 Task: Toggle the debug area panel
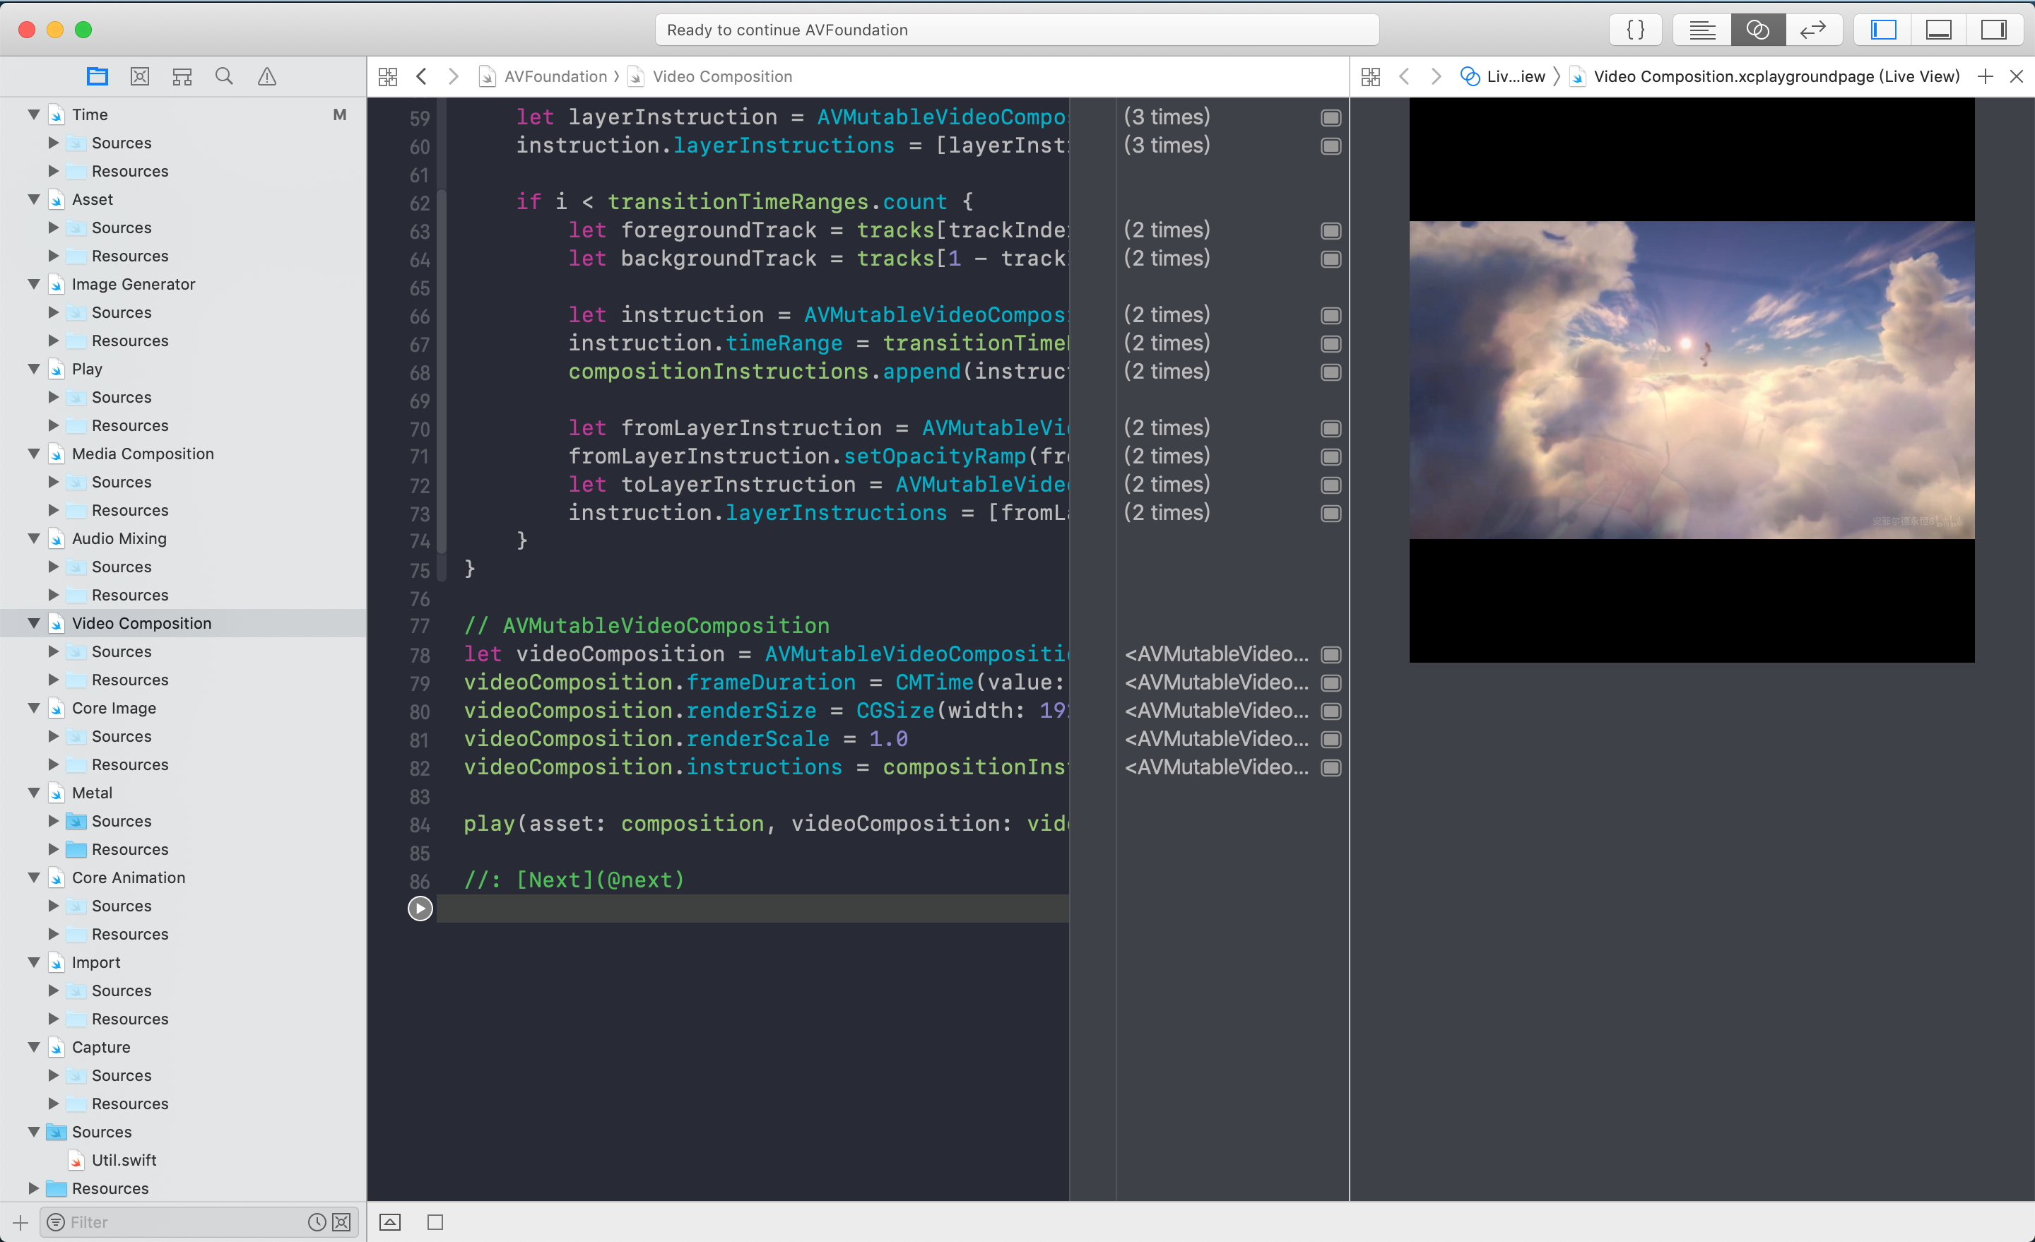click(1938, 30)
